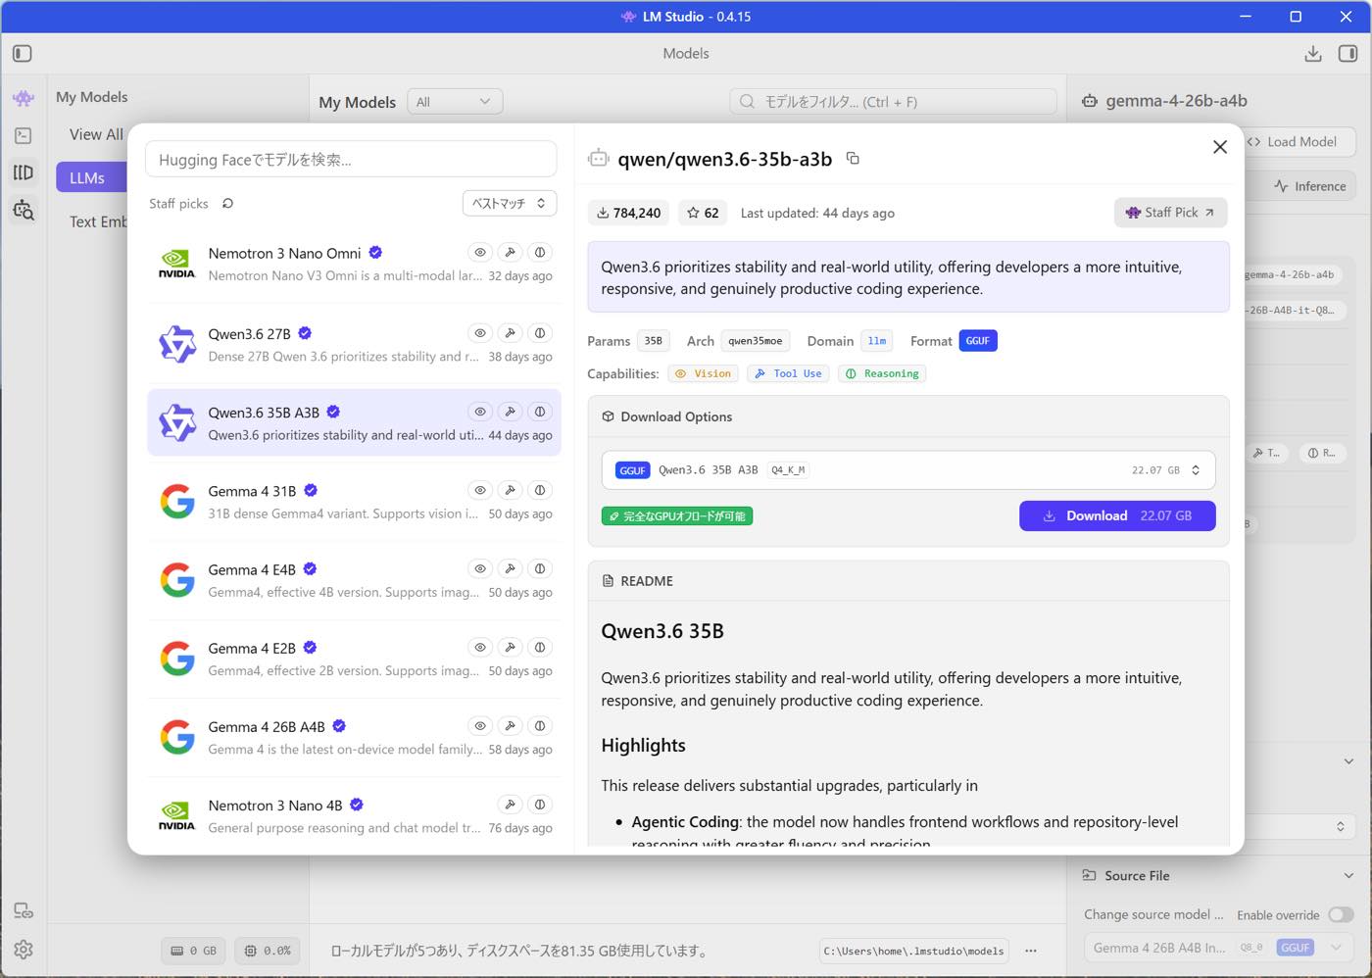Select the Gemma 4 E2B model row
The width and height of the screenshot is (1372, 978).
354,659
